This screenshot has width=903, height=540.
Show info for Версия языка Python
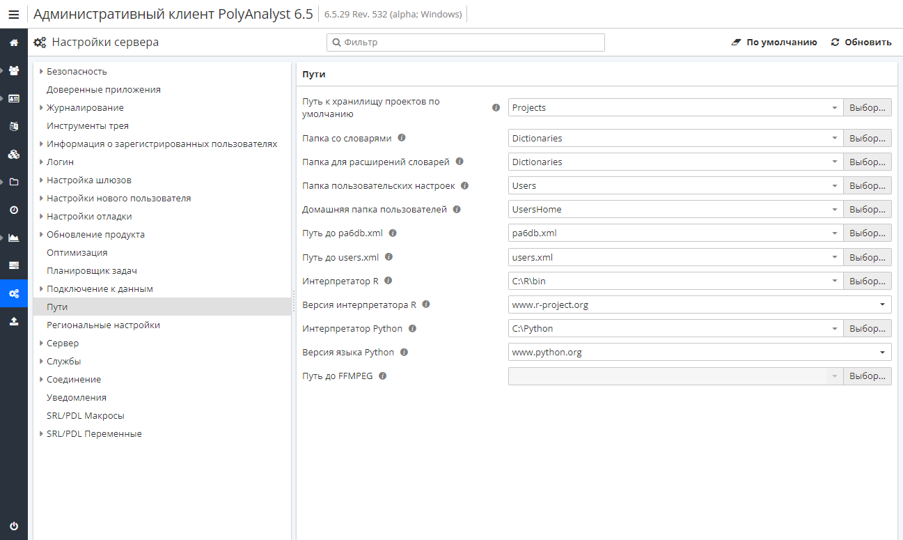404,352
